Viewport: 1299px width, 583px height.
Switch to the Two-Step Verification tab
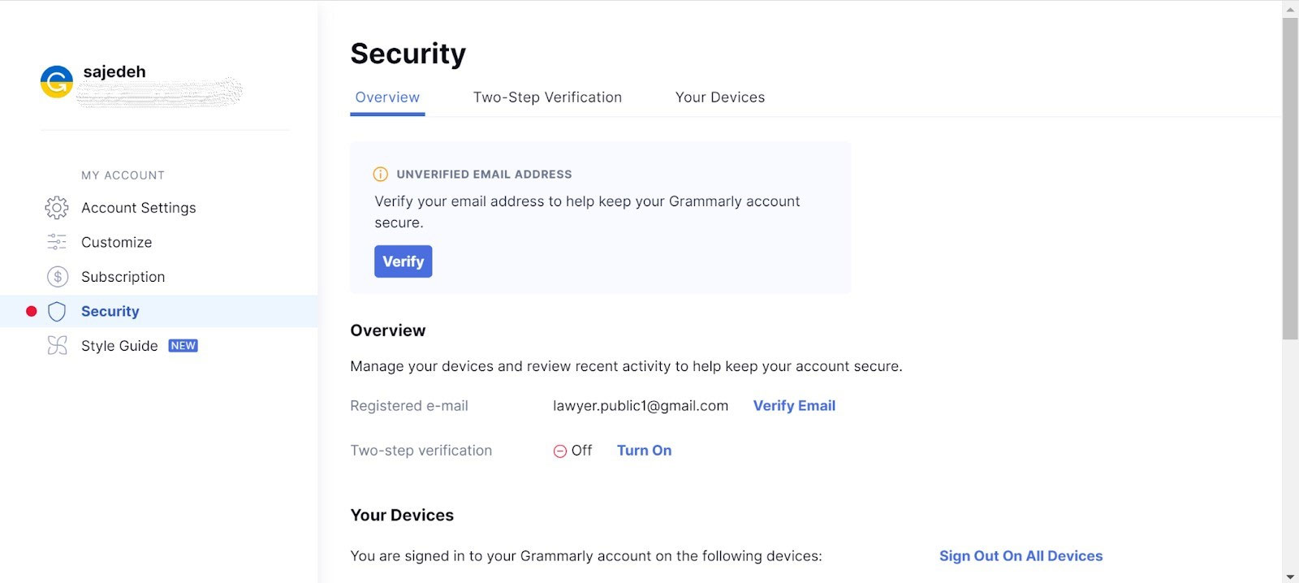(x=547, y=97)
